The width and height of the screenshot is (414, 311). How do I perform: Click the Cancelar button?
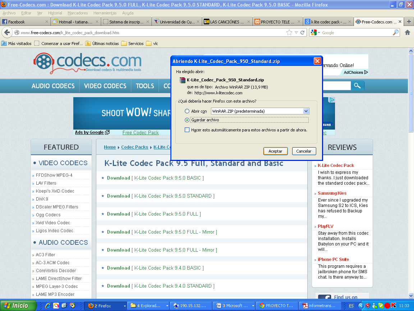304,151
